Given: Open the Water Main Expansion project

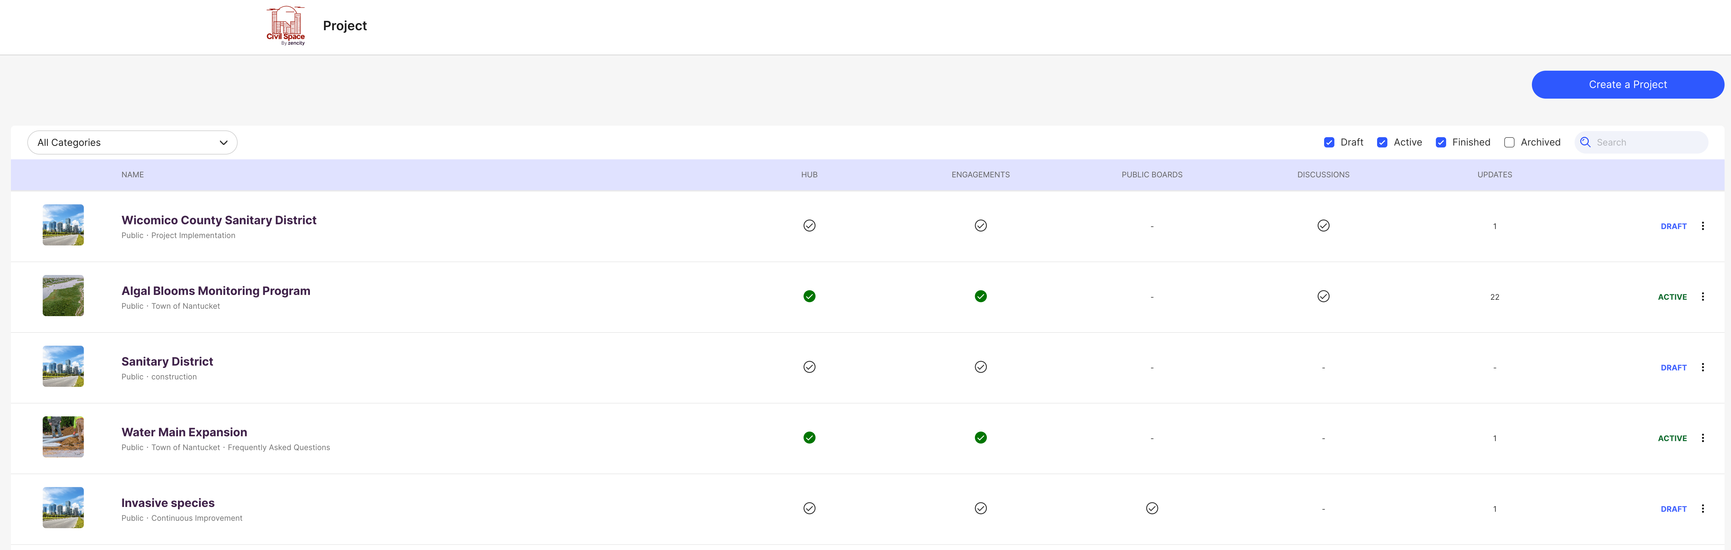Looking at the screenshot, I should 183,432.
